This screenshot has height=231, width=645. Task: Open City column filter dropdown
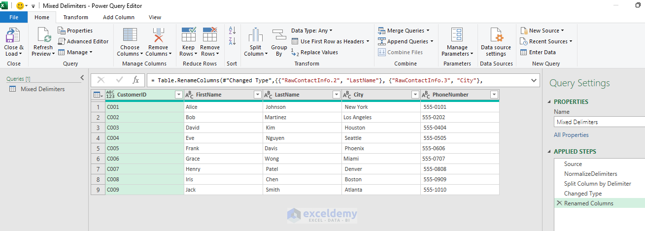pyautogui.click(x=415, y=95)
